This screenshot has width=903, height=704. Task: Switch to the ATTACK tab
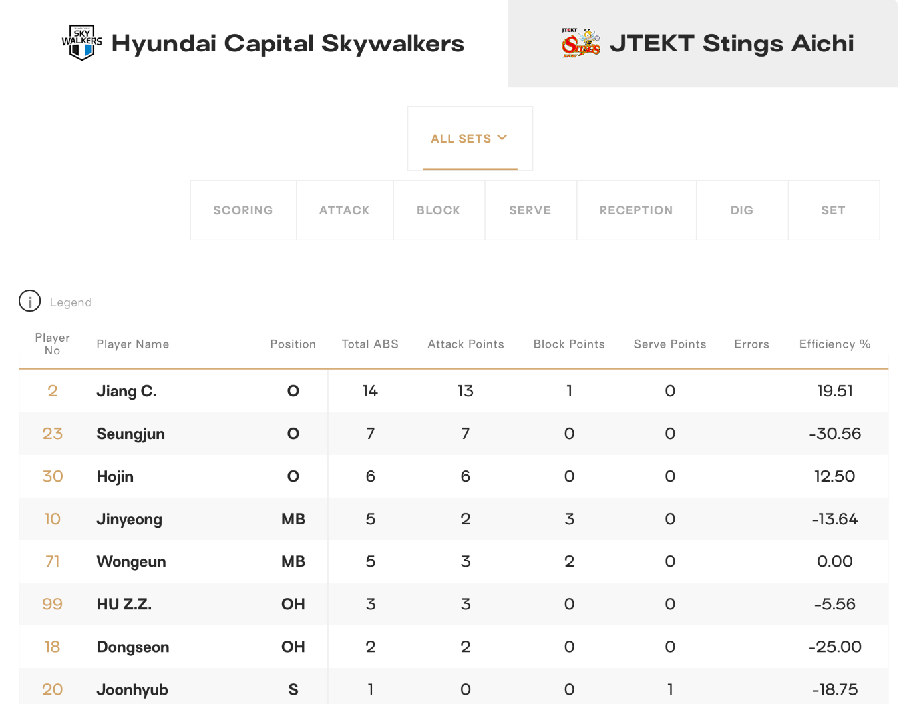click(x=345, y=210)
